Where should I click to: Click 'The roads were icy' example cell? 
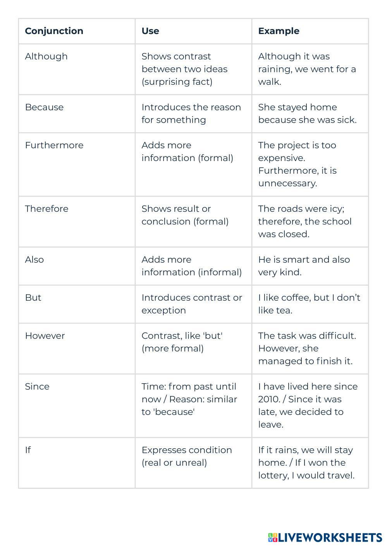305,221
